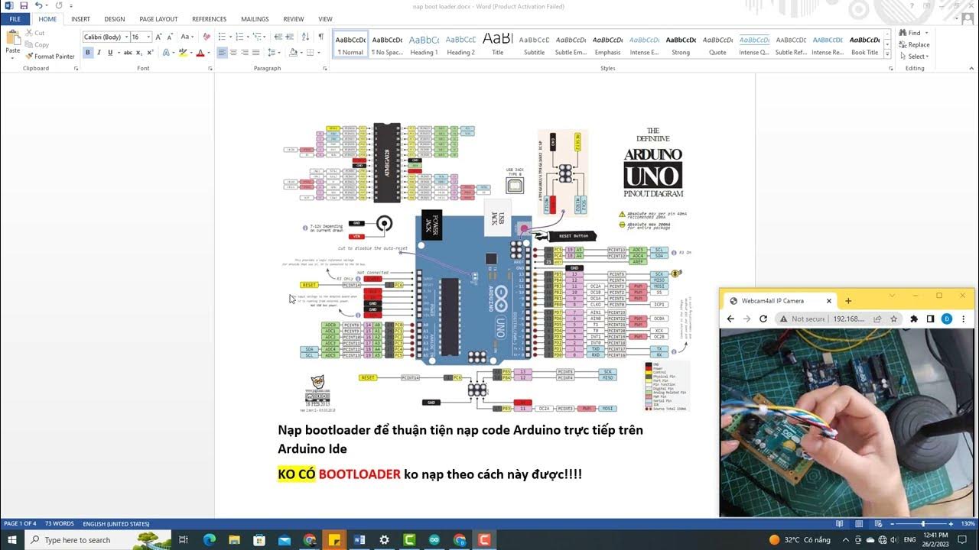Screen dimensions: 979x550
Task: Align text right
Action: tap(246, 53)
